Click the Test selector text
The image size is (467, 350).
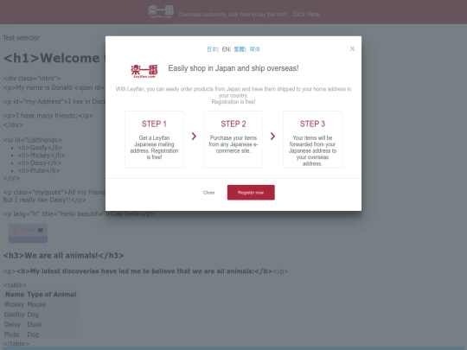[21, 38]
